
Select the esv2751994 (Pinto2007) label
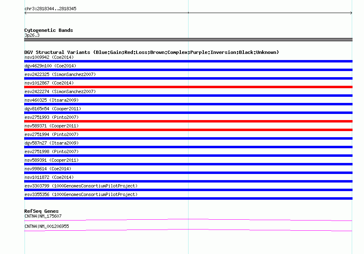(52, 134)
